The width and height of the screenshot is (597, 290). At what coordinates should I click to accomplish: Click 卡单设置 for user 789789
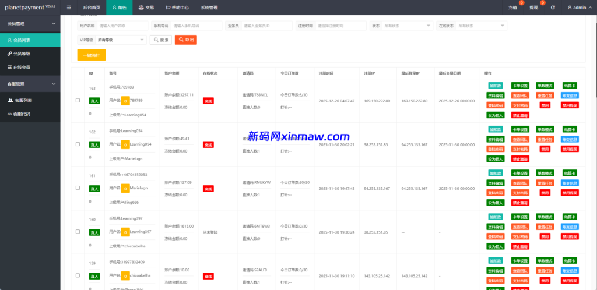(519, 86)
